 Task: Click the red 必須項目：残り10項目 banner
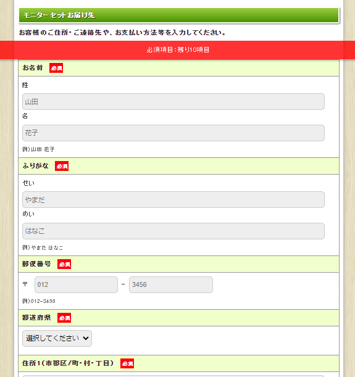[x=178, y=50]
